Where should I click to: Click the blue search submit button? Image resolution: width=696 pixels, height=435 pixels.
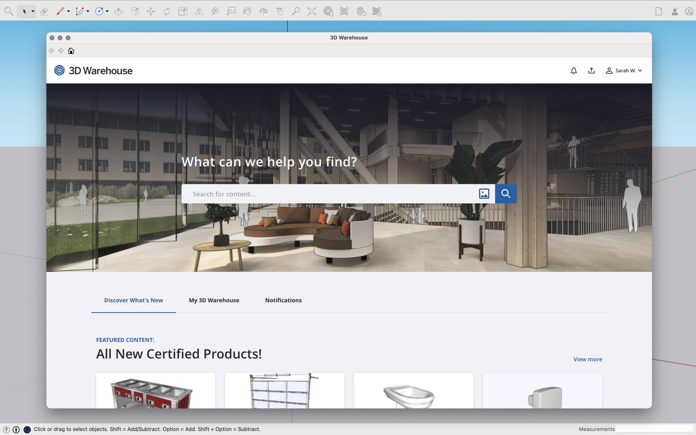point(506,194)
